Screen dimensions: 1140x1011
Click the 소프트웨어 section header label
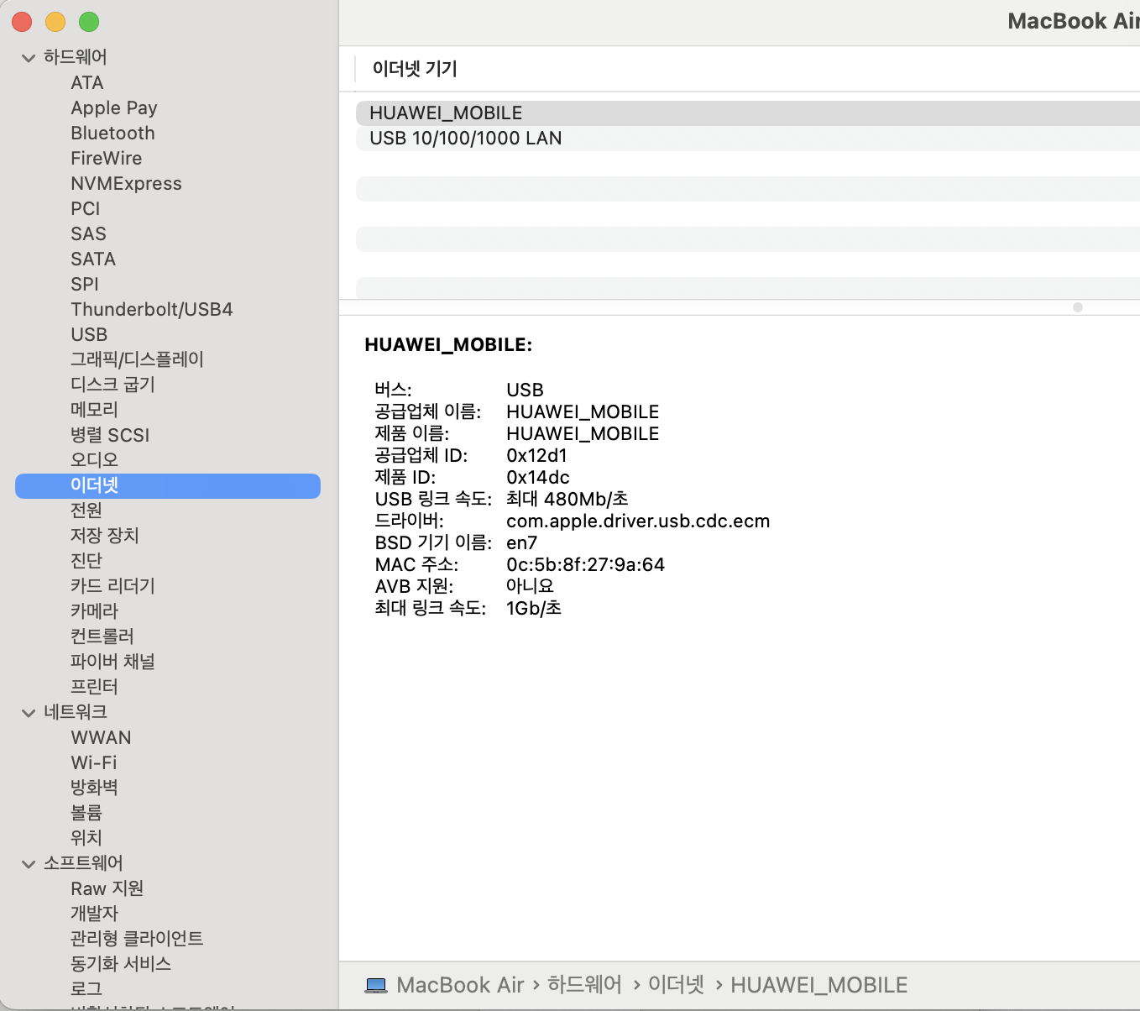pos(83,863)
